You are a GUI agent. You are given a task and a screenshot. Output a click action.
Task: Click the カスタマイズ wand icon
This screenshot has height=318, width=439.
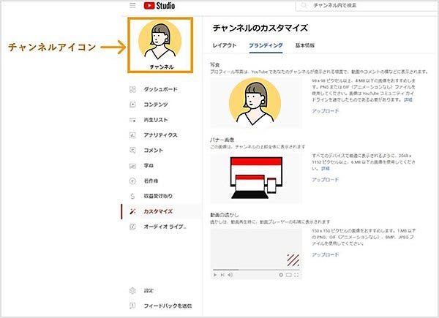pos(132,211)
